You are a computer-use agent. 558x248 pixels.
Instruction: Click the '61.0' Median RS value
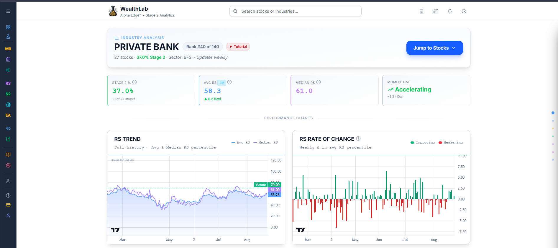coord(304,91)
